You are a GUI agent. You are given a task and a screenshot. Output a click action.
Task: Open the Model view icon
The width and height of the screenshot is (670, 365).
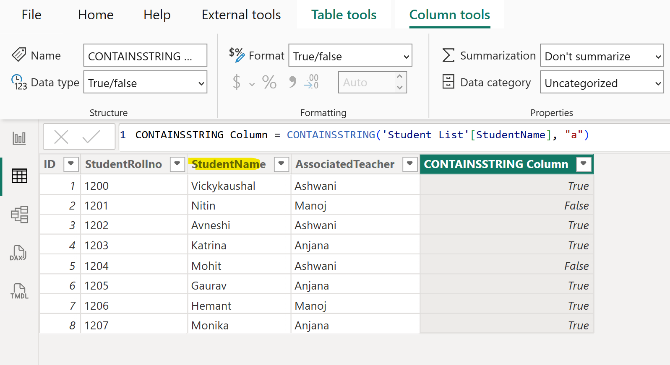(19, 215)
